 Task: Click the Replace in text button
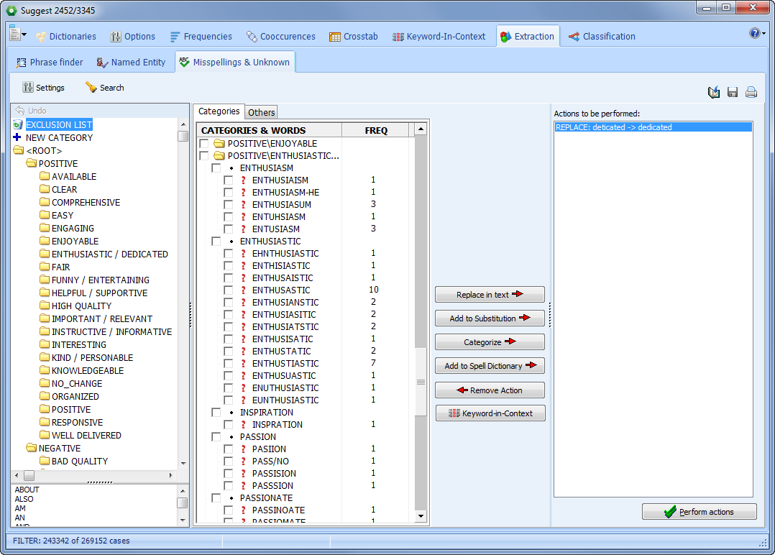(490, 295)
